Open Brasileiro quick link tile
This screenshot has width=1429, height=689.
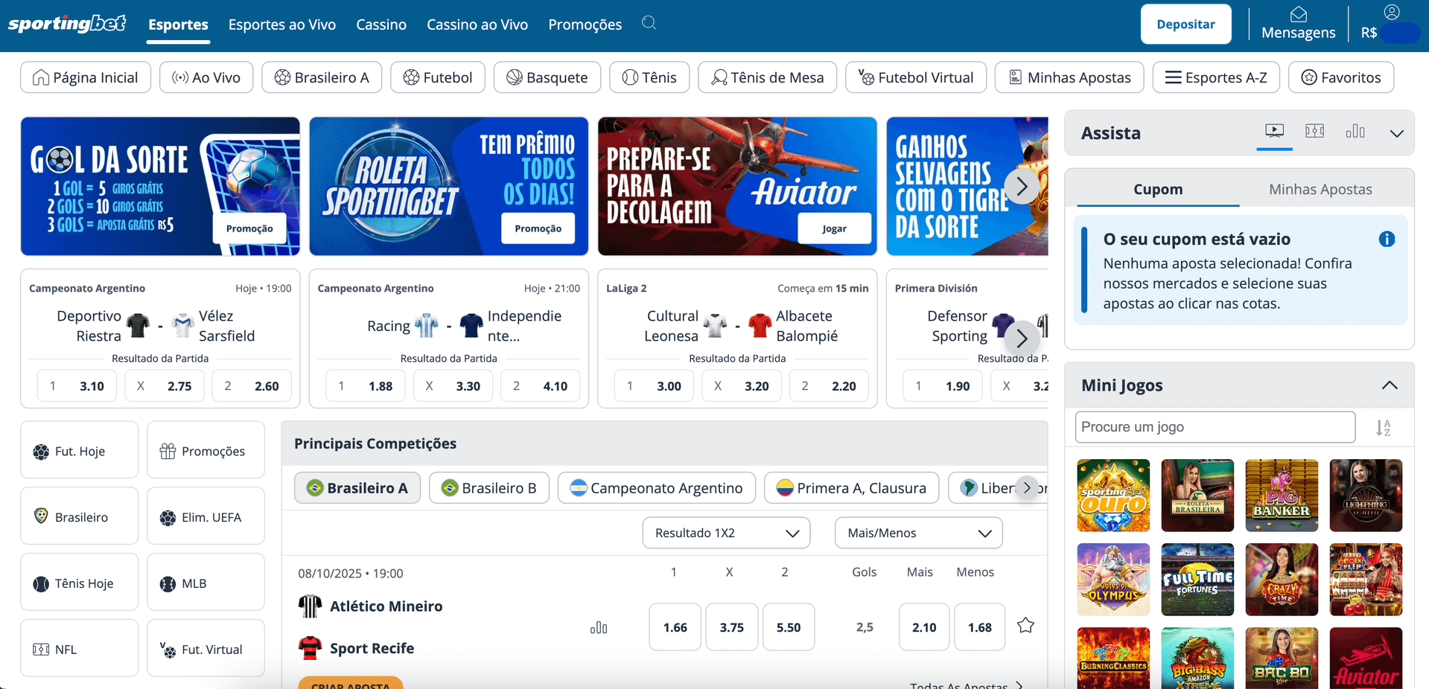point(80,516)
